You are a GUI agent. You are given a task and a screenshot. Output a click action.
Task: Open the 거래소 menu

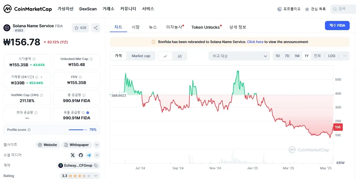tap(108, 9)
